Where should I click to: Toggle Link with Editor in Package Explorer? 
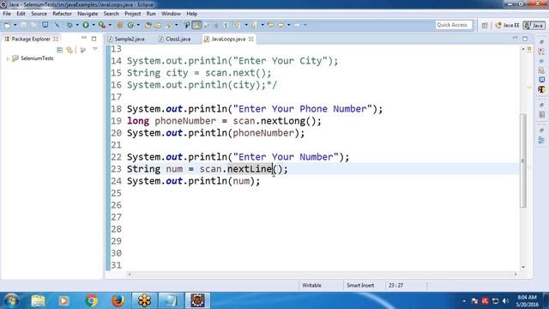point(69,50)
